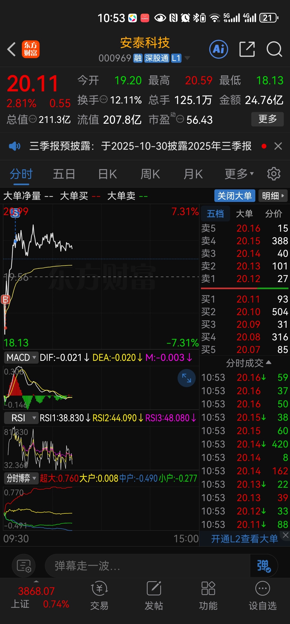
Task: Select the 分价 tab
Action: tap(273, 214)
